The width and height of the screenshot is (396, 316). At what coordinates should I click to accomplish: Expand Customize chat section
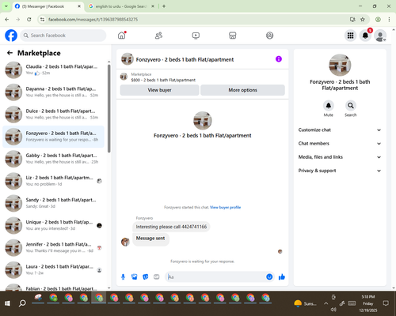(x=340, y=130)
